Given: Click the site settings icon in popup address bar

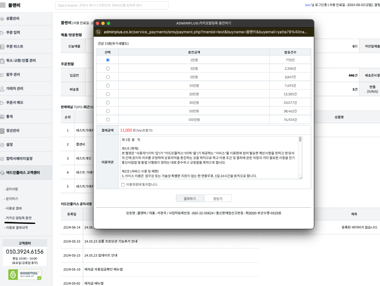Looking at the screenshot, I should tap(98, 32).
